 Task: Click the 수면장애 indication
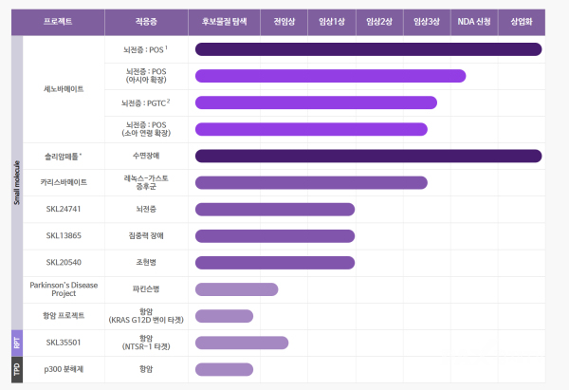[146, 156]
